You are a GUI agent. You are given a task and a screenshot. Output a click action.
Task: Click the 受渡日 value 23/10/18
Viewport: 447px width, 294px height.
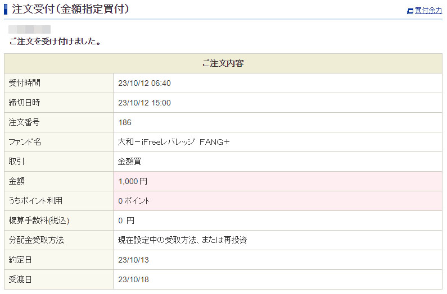tap(133, 279)
